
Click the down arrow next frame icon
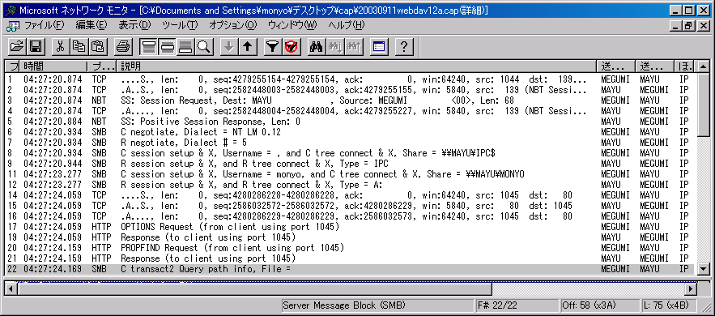[229, 46]
